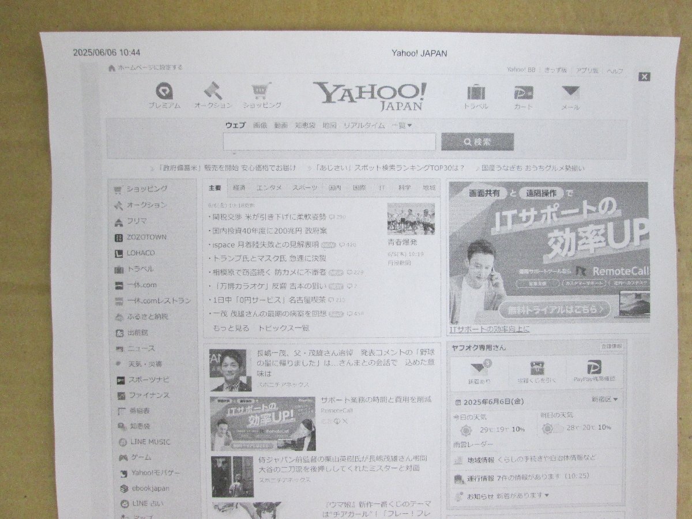The image size is (692, 519).
Task: Switch search to 地図 tab
Action: (329, 125)
